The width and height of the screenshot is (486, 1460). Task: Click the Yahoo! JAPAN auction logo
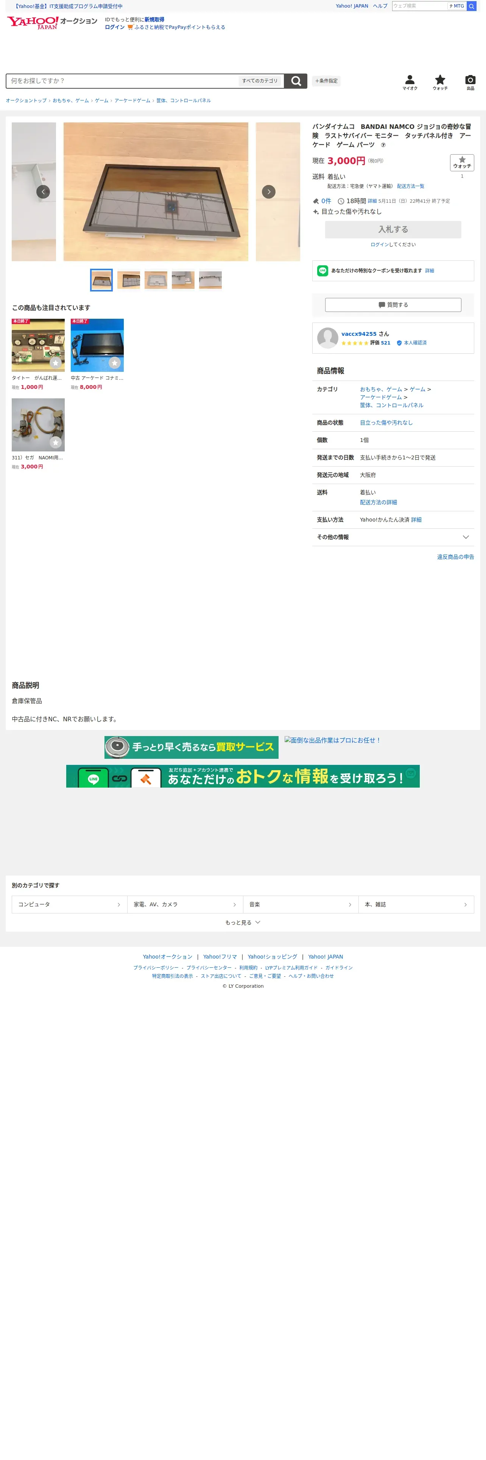tap(51, 23)
